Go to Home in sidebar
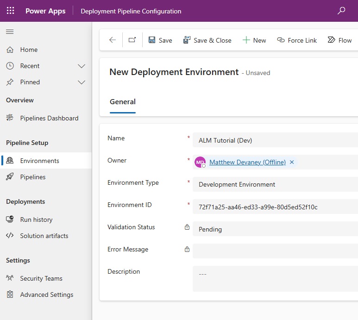Viewport: 358px width, 320px height. (46, 50)
